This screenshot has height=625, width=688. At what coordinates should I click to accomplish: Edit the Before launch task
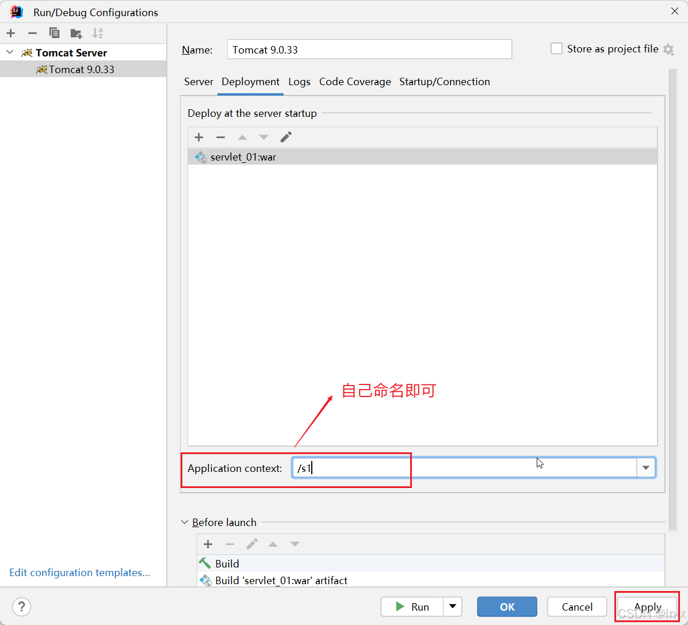tap(252, 544)
